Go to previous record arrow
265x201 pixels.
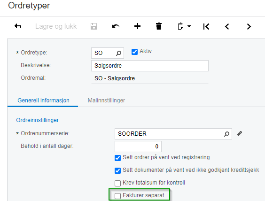[x=227, y=26]
